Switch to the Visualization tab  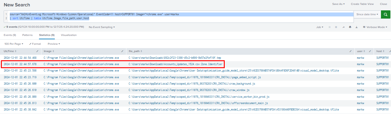pyautogui.click(x=69, y=35)
